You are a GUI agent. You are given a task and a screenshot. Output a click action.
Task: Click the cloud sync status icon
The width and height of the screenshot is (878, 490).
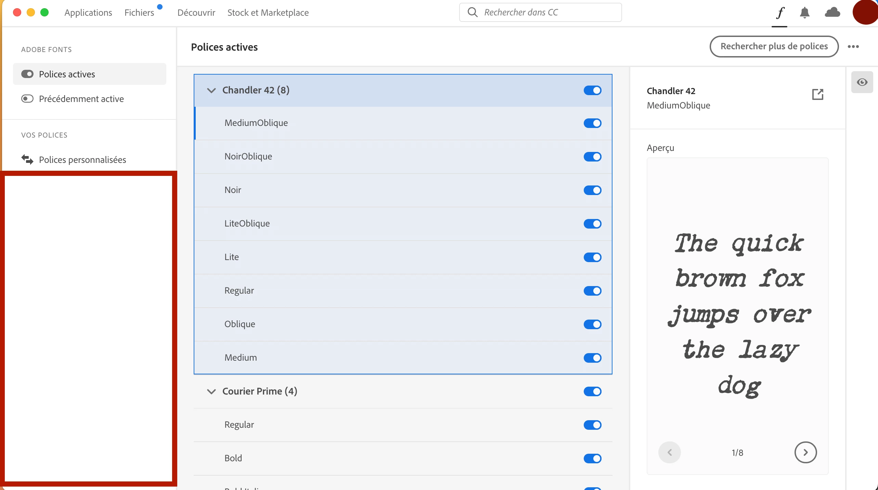coord(832,13)
